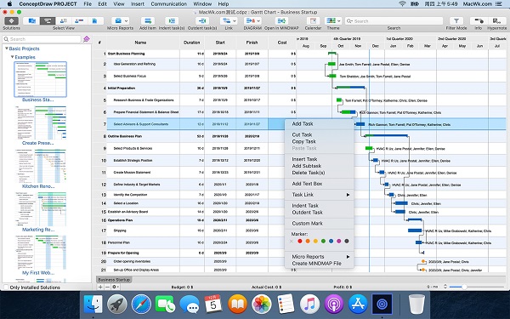The height and width of the screenshot is (319, 510).
Task: Open Finder from the dock
Action: pos(93,304)
